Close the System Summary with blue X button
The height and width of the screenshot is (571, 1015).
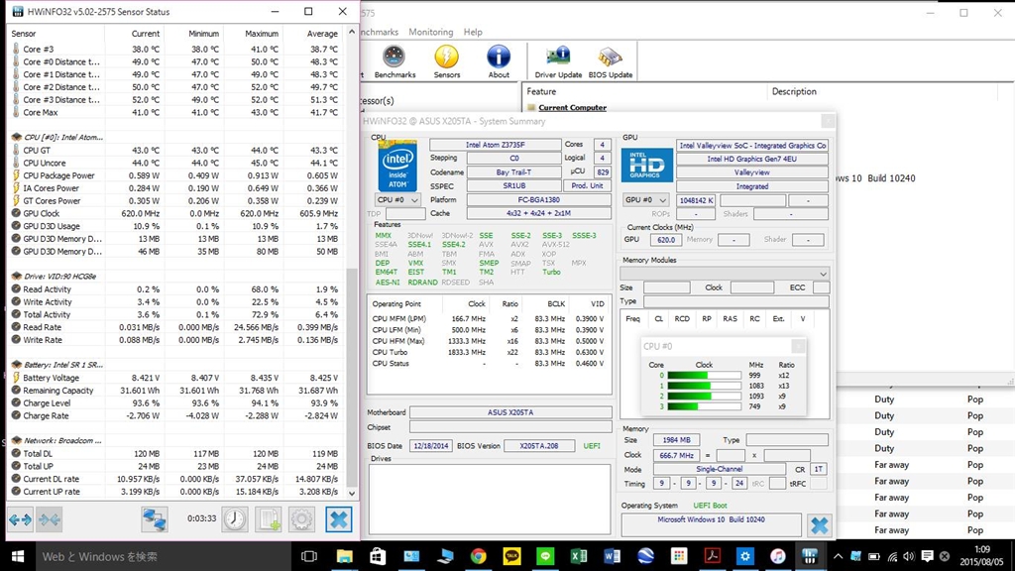click(819, 525)
